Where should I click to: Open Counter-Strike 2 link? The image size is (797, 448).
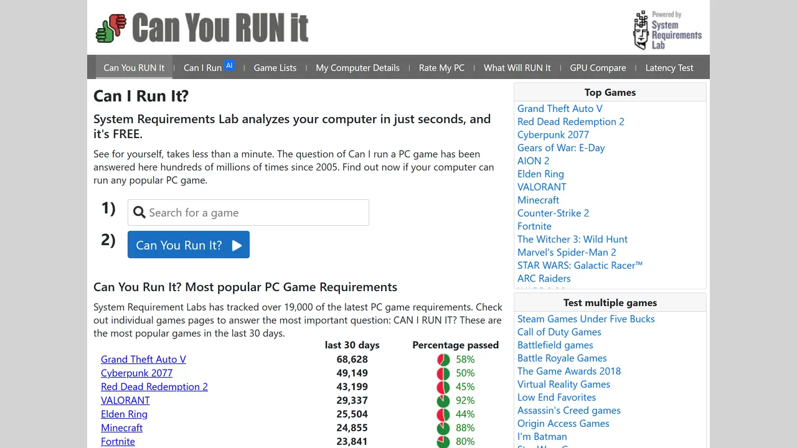pos(553,213)
